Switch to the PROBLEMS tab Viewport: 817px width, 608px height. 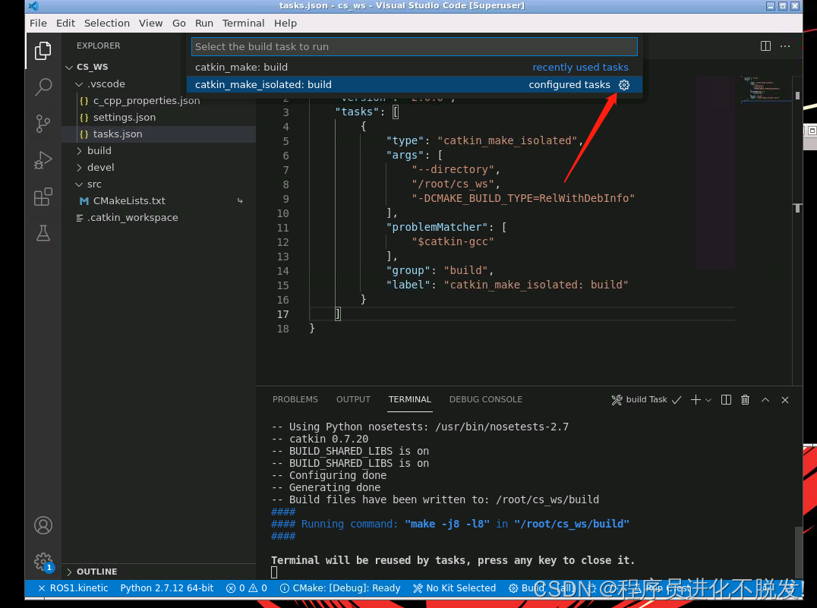click(295, 399)
